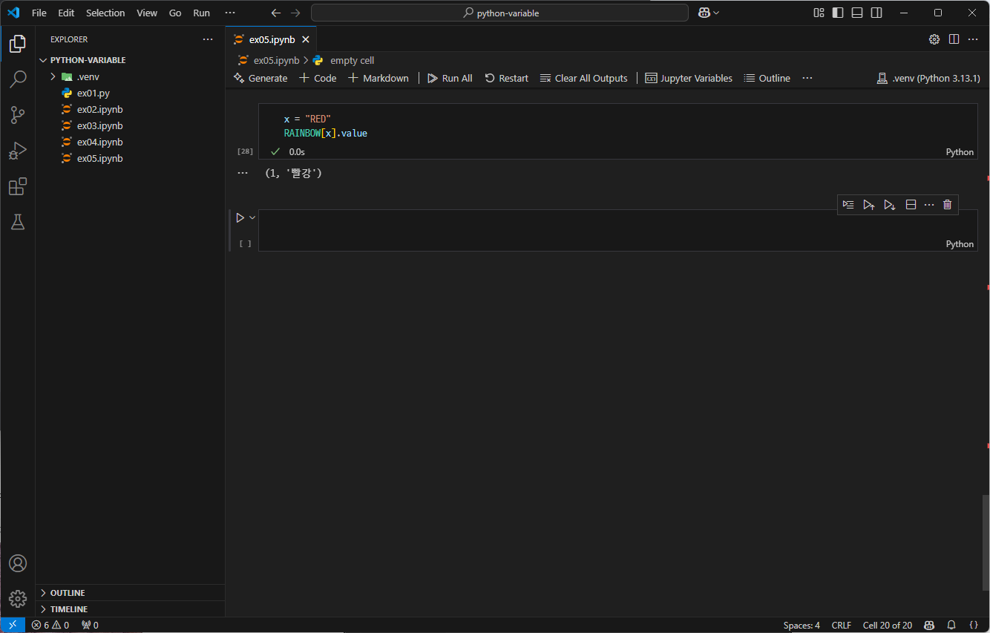Change cell language mode Python on empty cell
The width and height of the screenshot is (990, 633).
[960, 244]
